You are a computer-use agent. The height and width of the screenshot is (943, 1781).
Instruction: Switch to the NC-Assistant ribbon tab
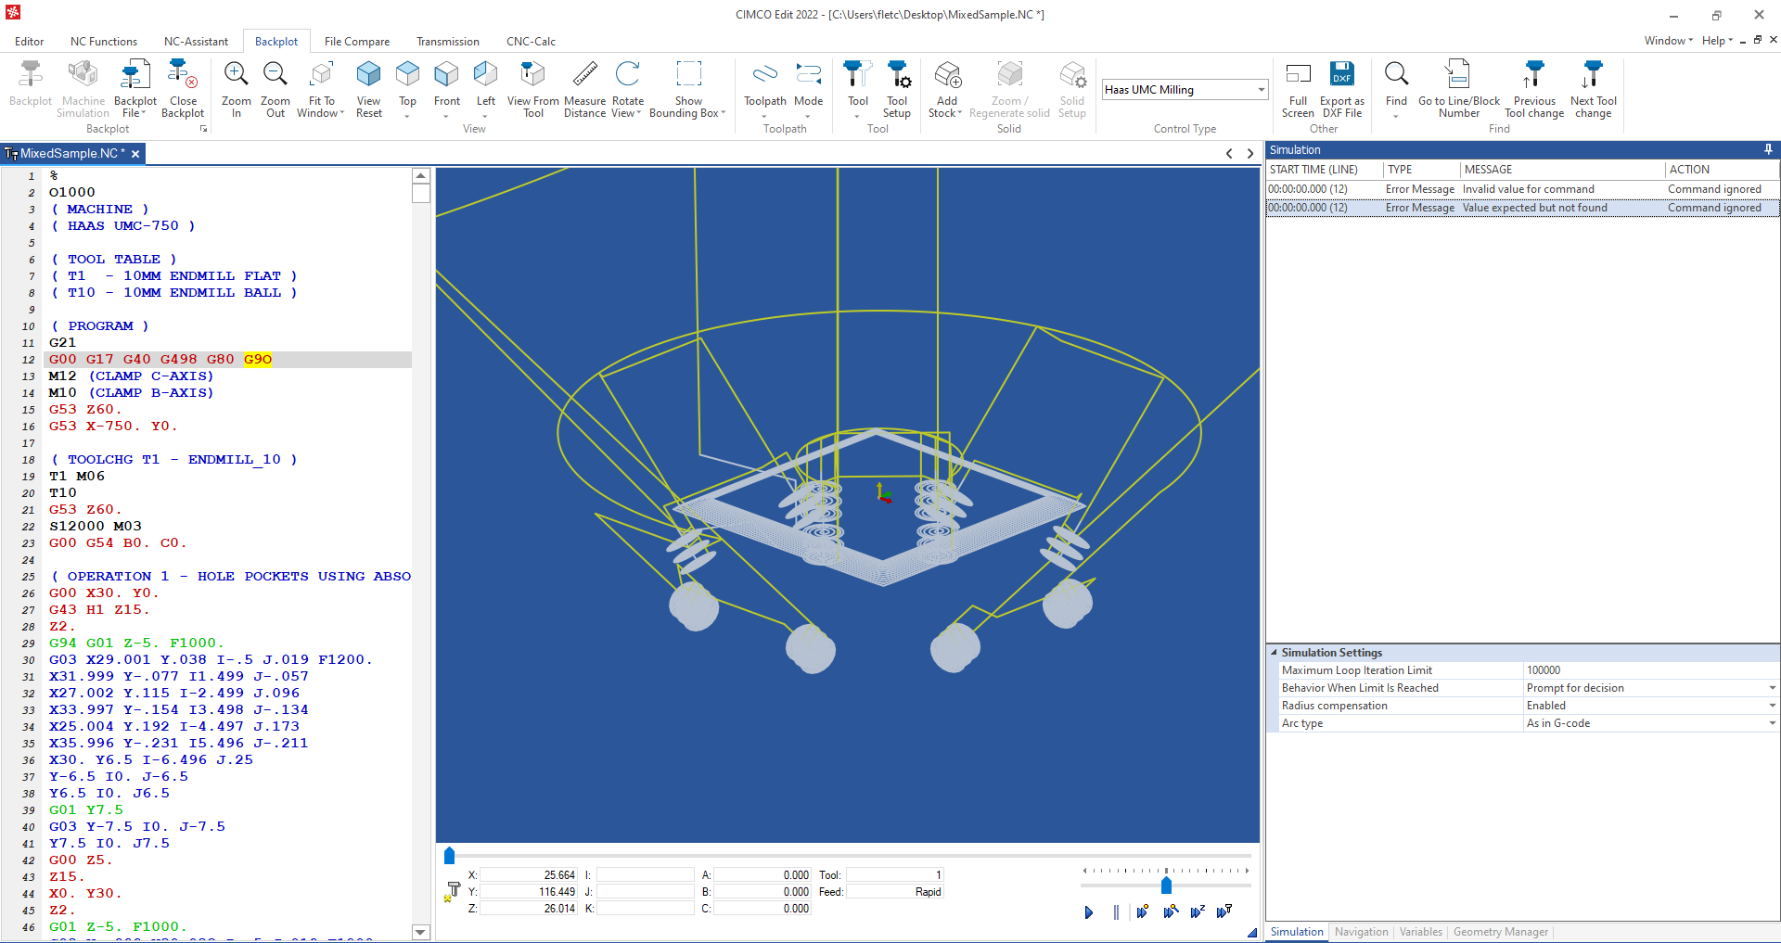point(196,42)
